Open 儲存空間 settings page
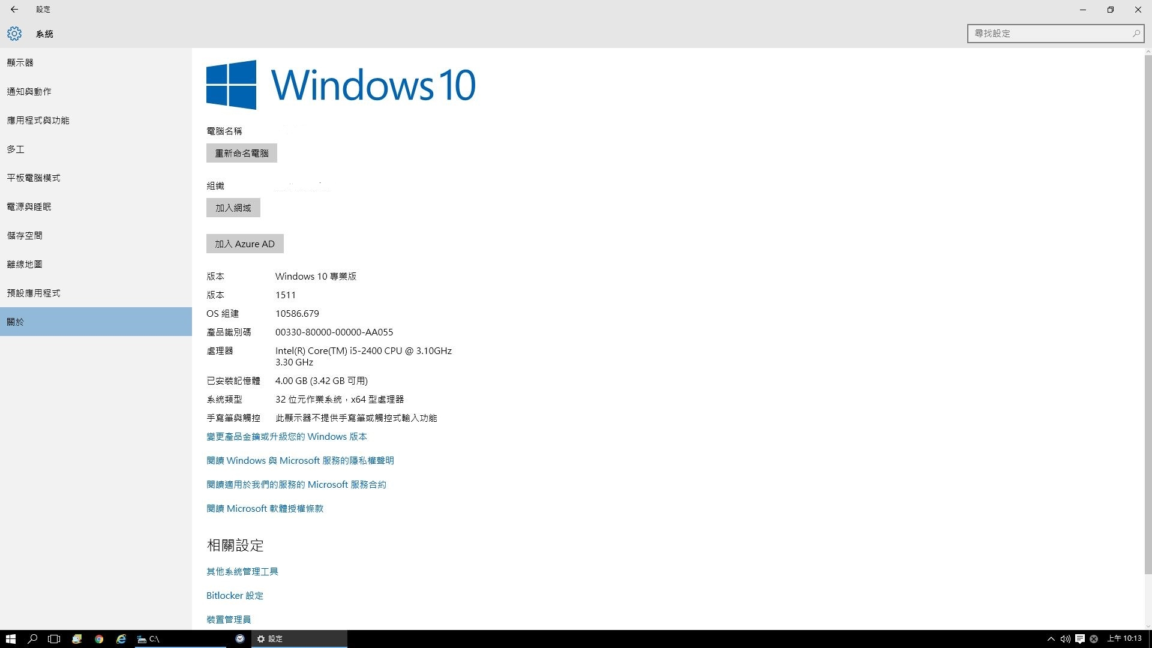The width and height of the screenshot is (1152, 648). pos(96,235)
